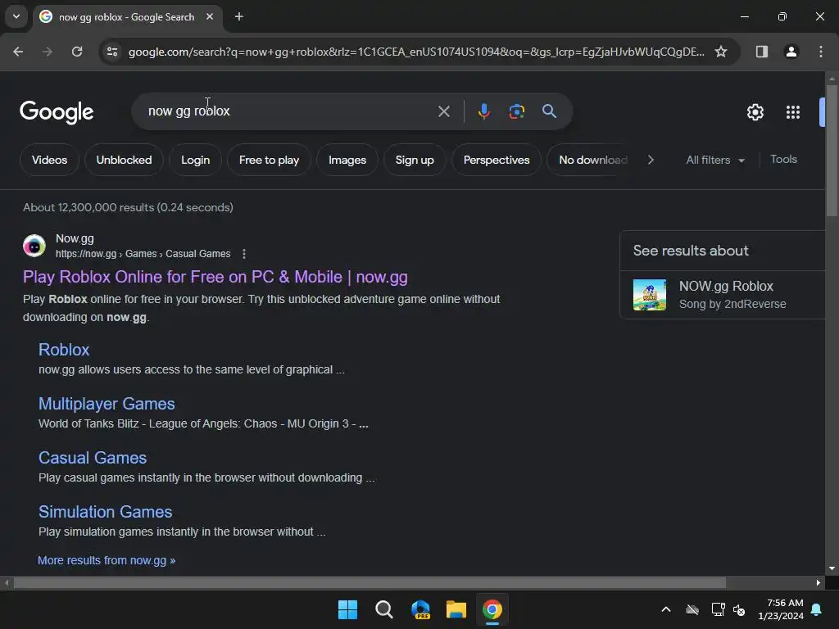Open the Google apps grid

point(792,112)
